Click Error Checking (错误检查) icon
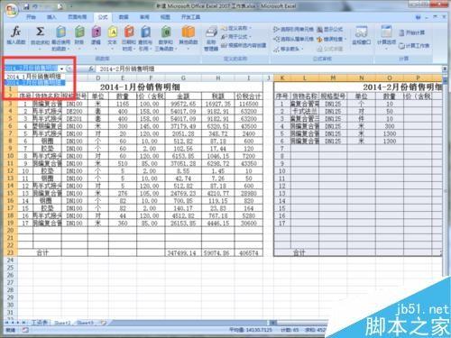 (x=320, y=40)
